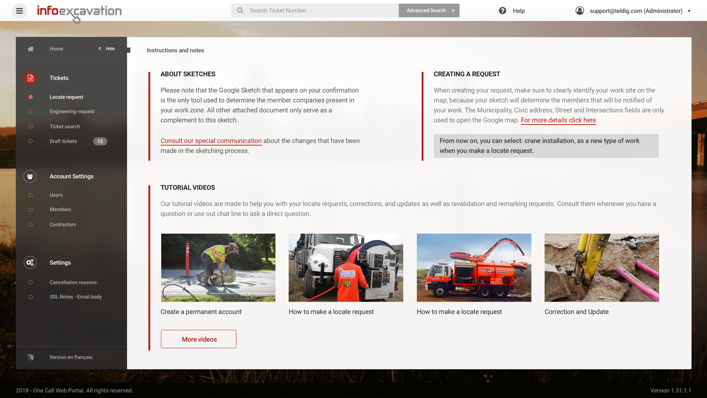Open Draft tickets menu item
Viewport: 707px width, 398px height.
(x=63, y=141)
